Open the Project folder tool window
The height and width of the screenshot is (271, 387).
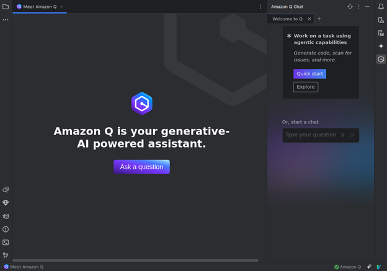click(6, 7)
